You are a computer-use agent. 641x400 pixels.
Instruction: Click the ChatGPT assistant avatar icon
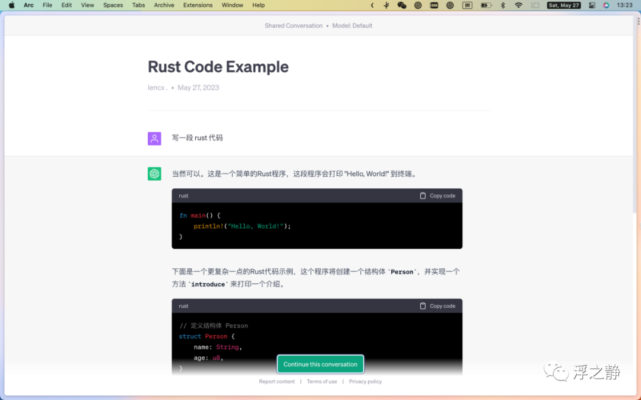[x=154, y=174]
